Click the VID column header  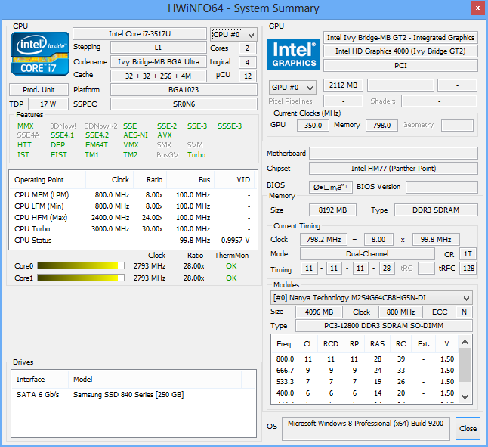tap(235, 180)
